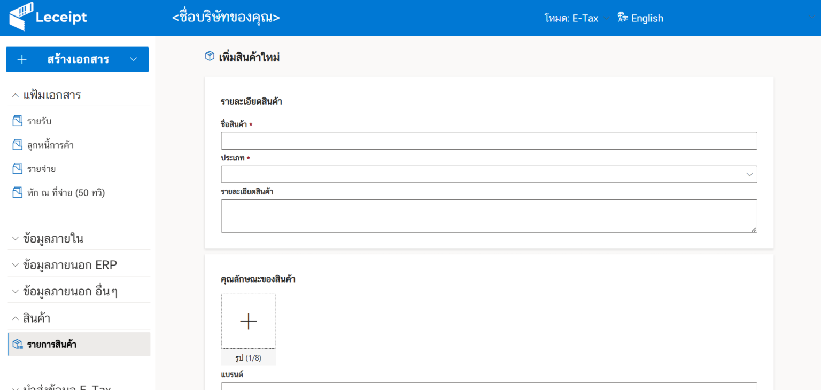Click the language translate icon
821x390 pixels.
(x=622, y=18)
